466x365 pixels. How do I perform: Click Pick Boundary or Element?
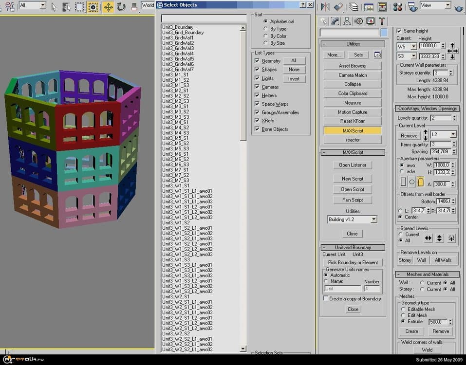(x=352, y=262)
